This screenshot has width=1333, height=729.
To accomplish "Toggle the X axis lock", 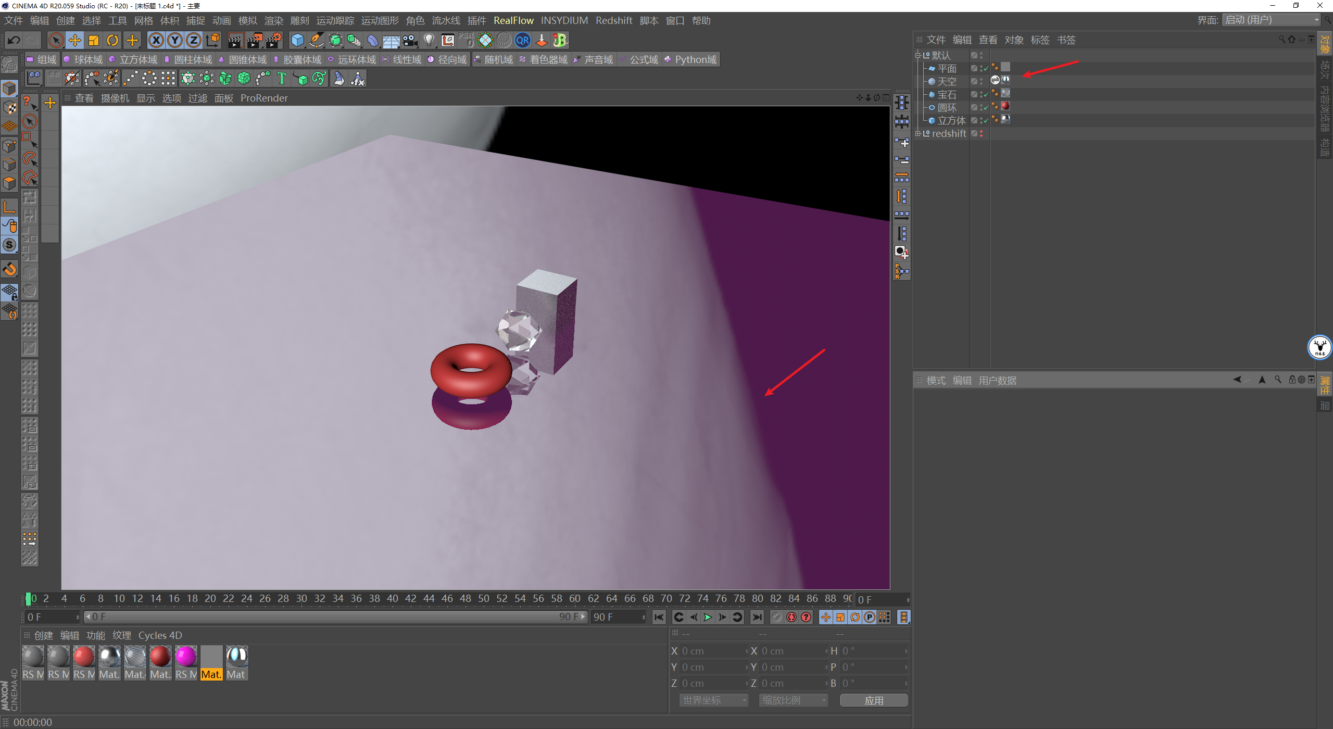I will click(x=156, y=40).
